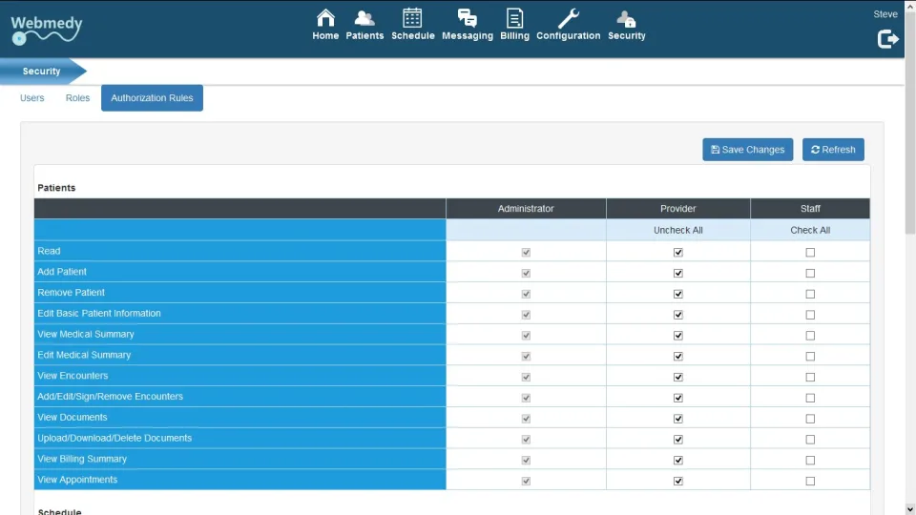916x515 pixels.
Task: Switch to the Users tab
Action: tap(32, 98)
